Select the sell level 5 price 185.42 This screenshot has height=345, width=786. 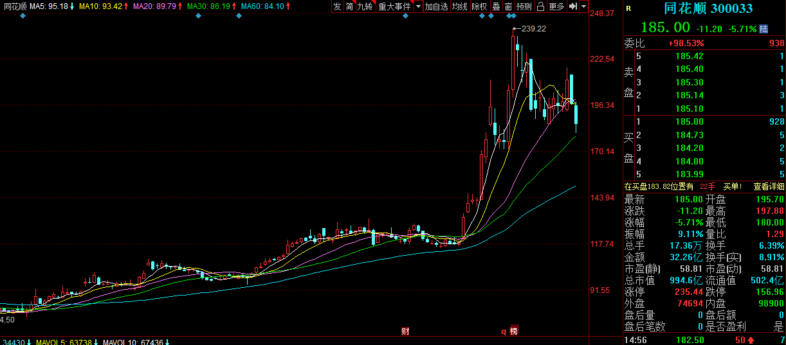pyautogui.click(x=689, y=56)
